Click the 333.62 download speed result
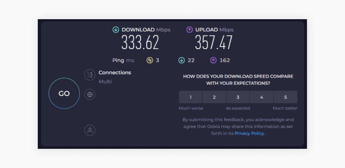This screenshot has width=345, height=168. (140, 43)
